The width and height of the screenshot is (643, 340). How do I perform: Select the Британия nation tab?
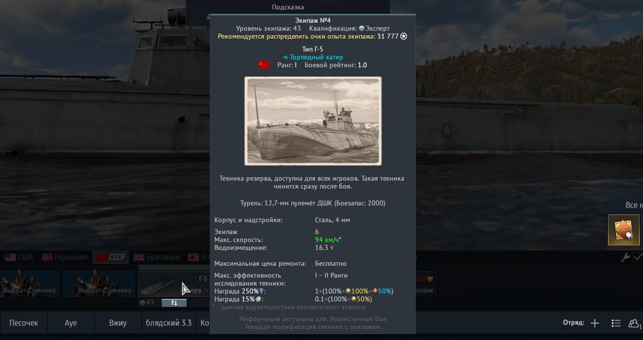pos(156,257)
